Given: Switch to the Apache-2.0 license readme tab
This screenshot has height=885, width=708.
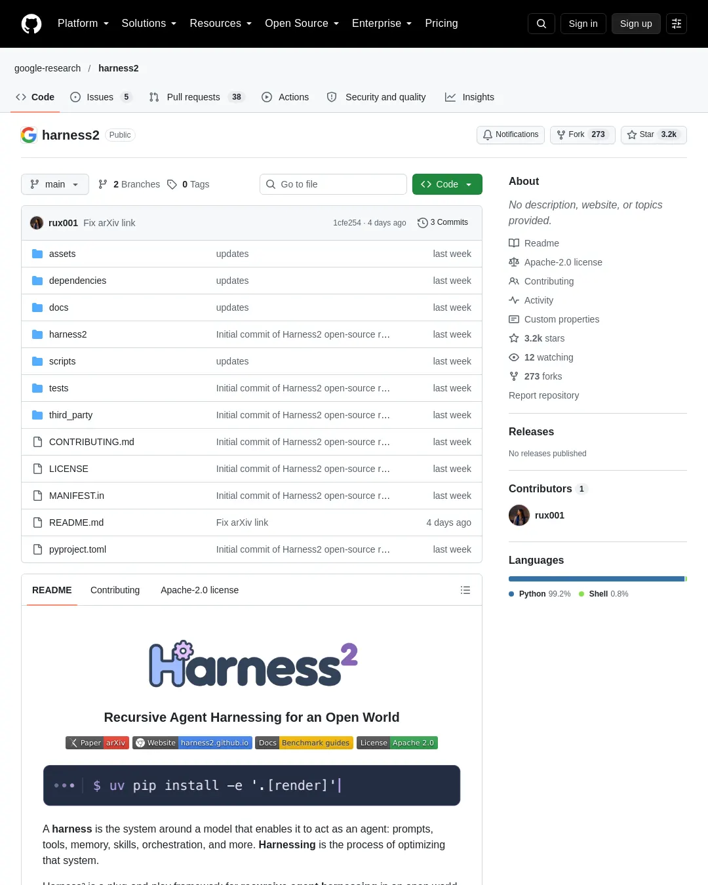Looking at the screenshot, I should (199, 590).
